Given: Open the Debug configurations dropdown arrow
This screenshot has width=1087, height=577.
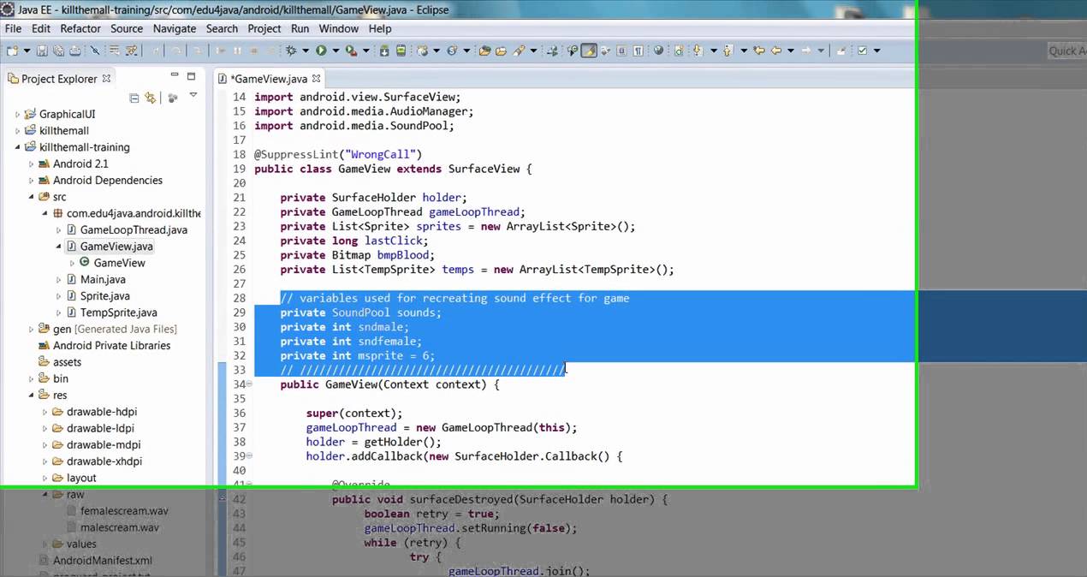Looking at the screenshot, I should (306, 51).
